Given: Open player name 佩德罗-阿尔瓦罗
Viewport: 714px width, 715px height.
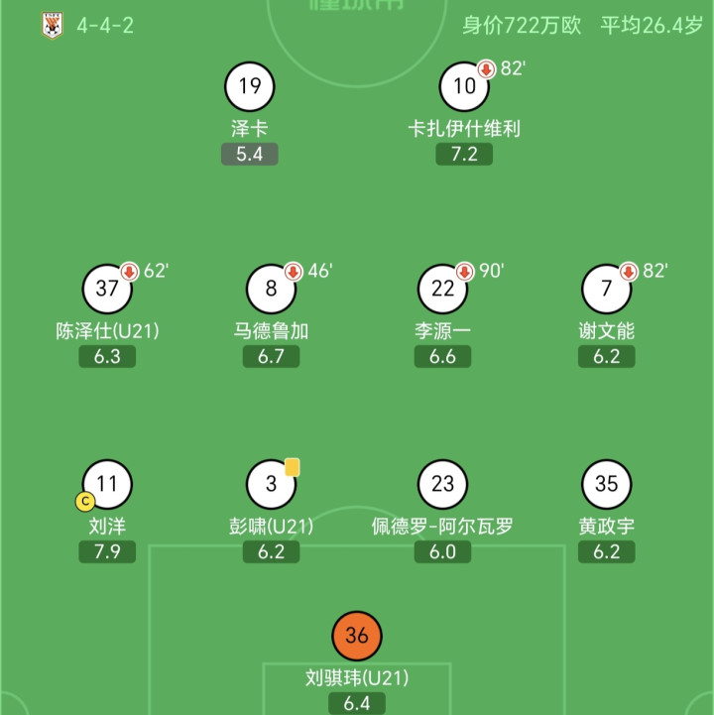Looking at the screenshot, I should click(442, 527).
